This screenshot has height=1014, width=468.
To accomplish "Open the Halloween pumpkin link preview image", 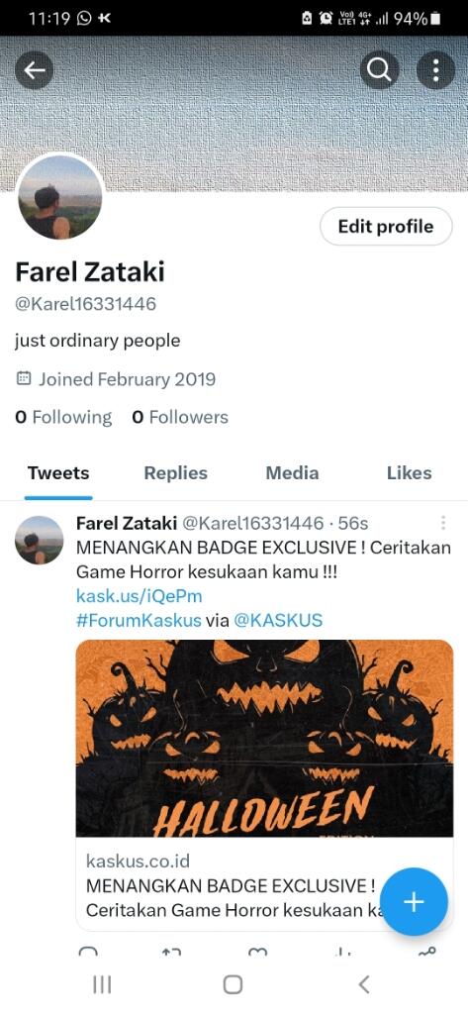I will (264, 738).
